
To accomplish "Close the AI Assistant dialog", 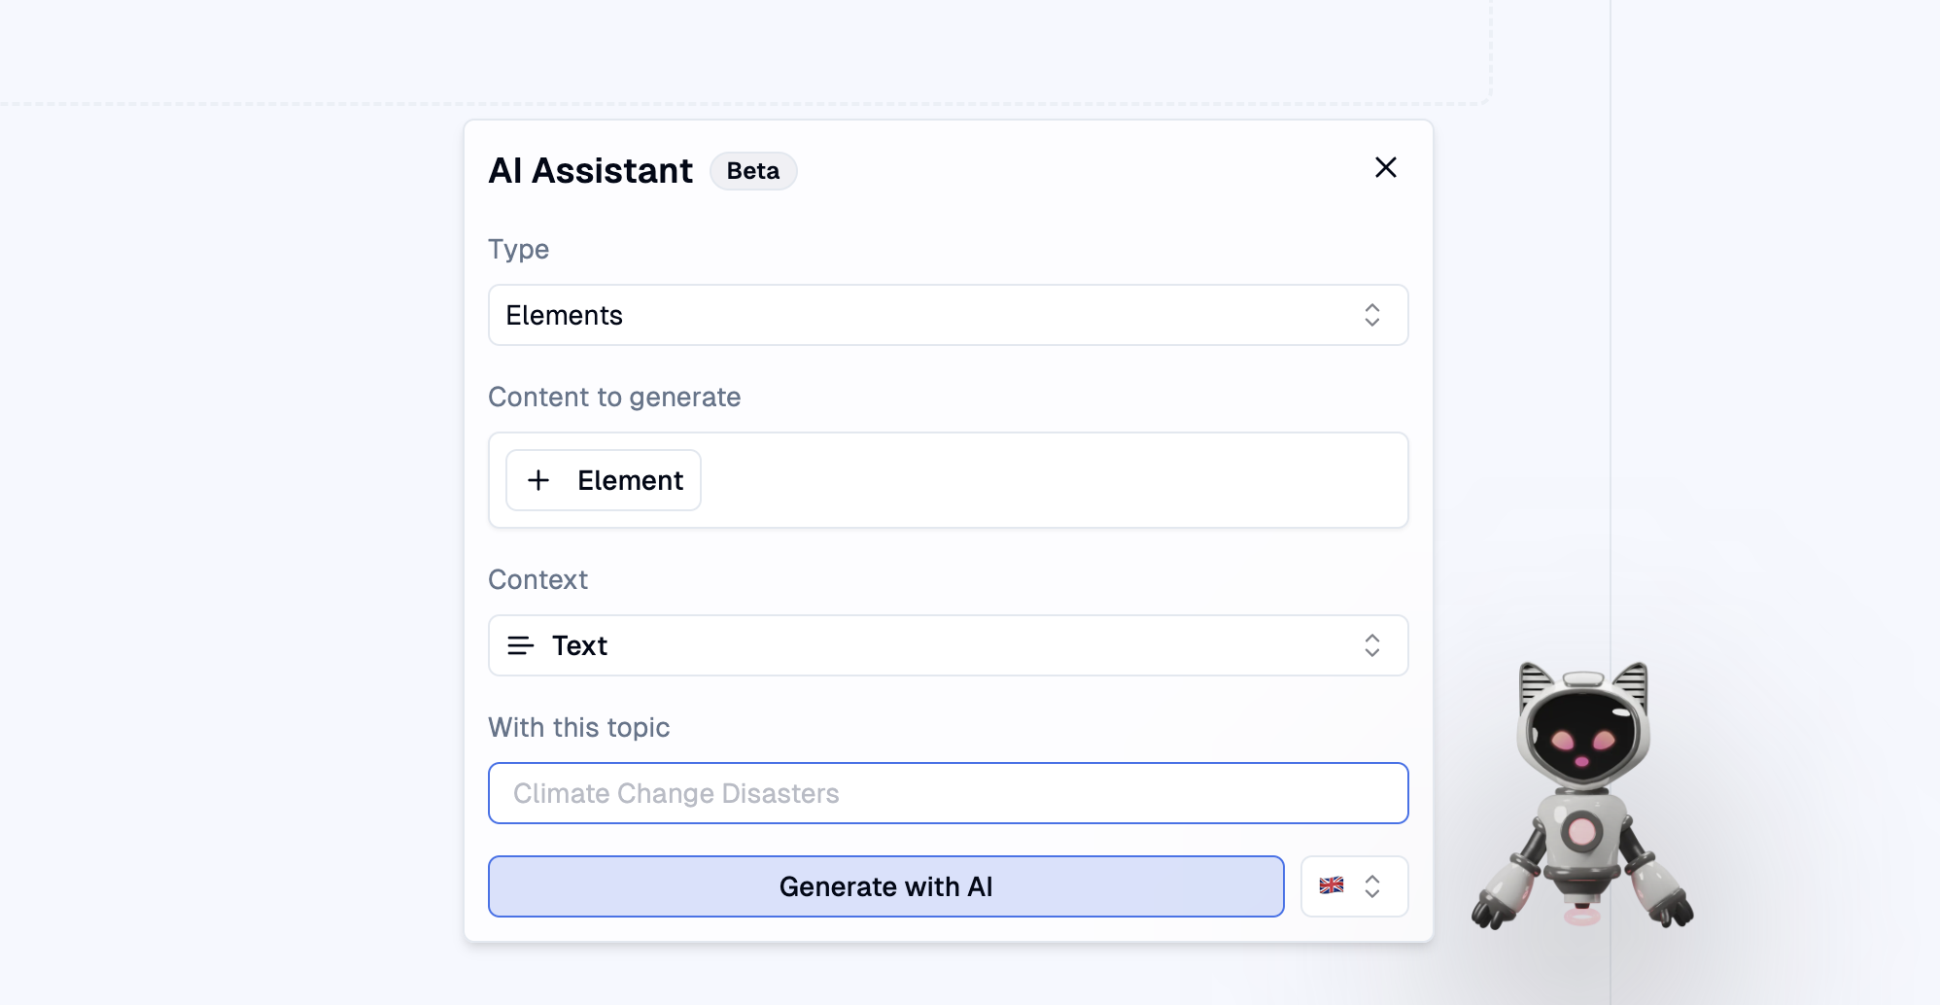I will 1386,167.
